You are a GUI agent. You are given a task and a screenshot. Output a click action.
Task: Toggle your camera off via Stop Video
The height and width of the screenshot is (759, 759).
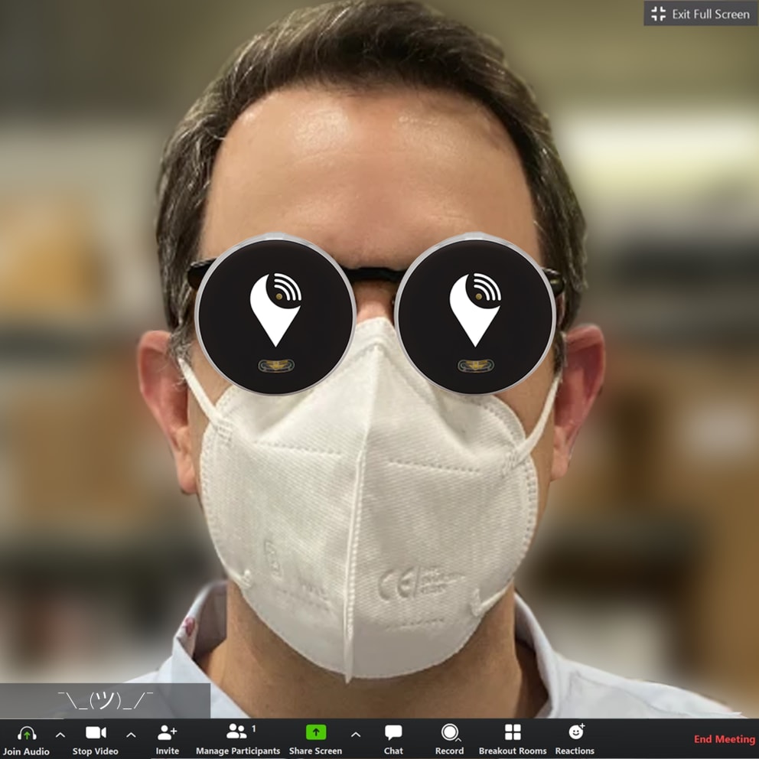pos(95,731)
